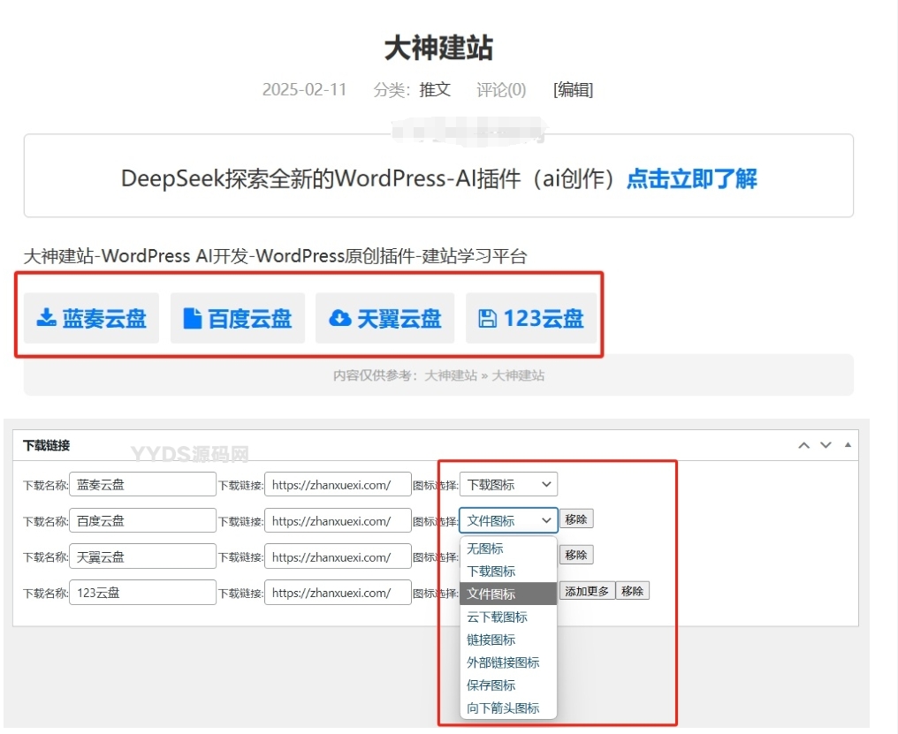Open the 下载图标 dropdown in 蓝奏云盘 row
This screenshot has width=898, height=734.
tap(508, 484)
